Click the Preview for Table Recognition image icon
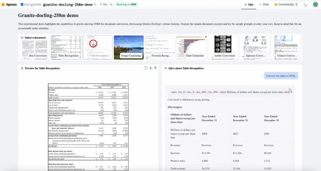 (x=22, y=68)
